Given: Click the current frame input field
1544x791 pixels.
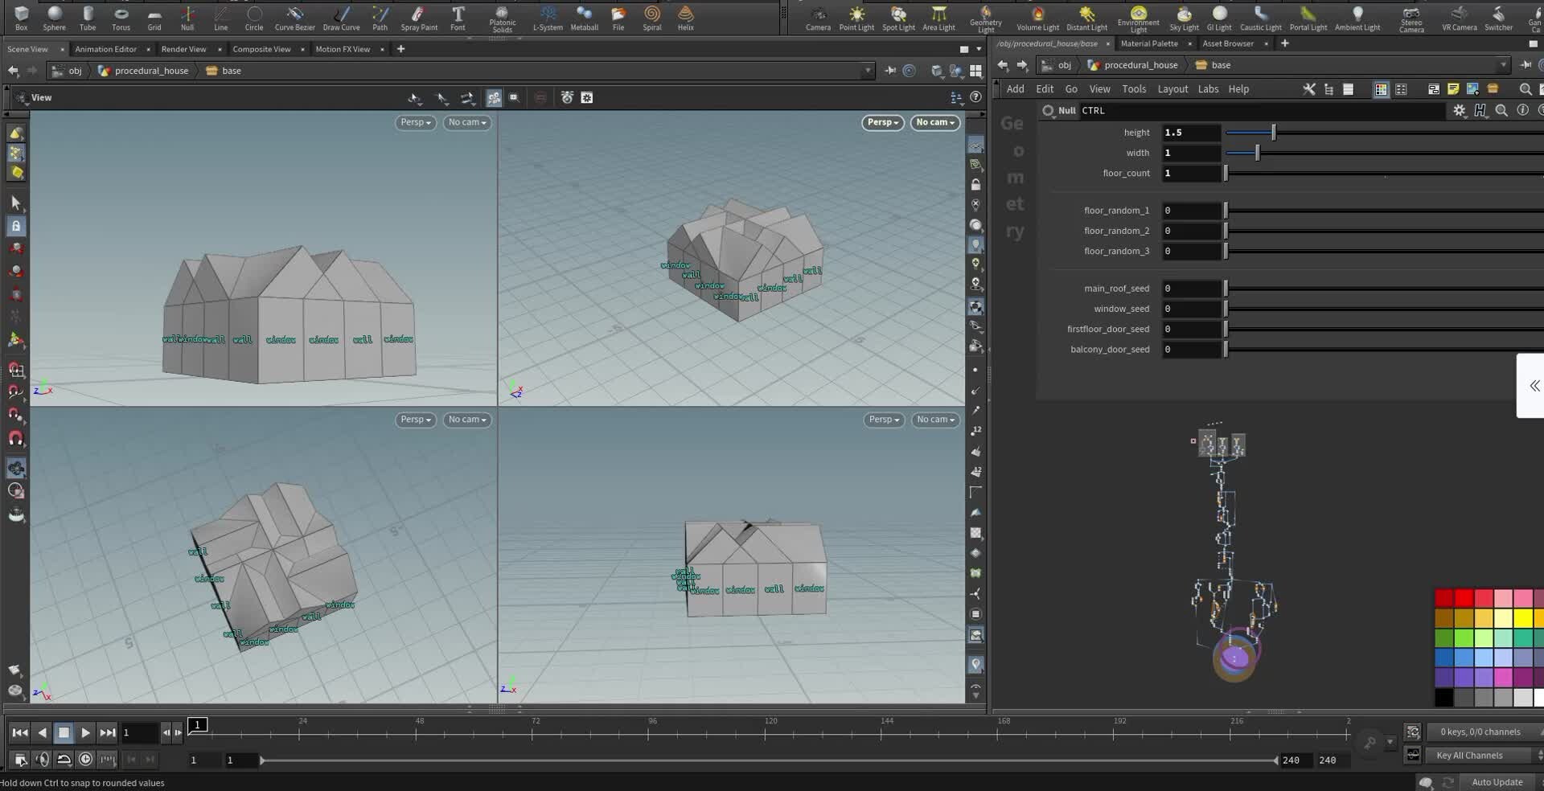Looking at the screenshot, I should pos(139,732).
